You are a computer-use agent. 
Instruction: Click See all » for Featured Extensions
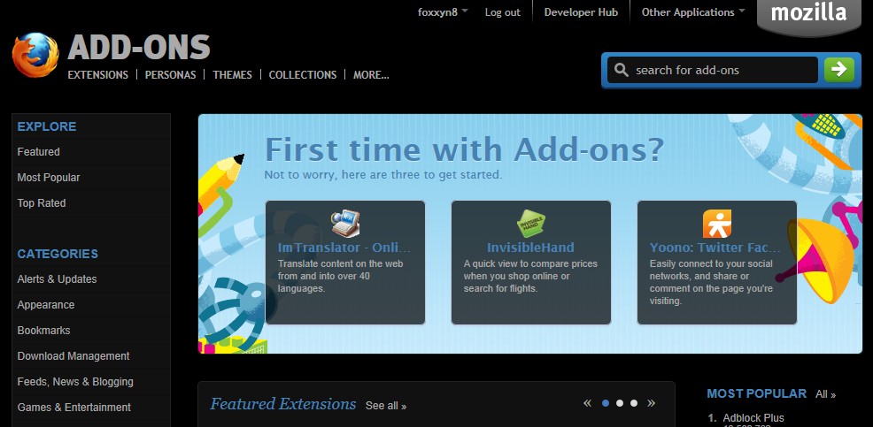point(386,406)
